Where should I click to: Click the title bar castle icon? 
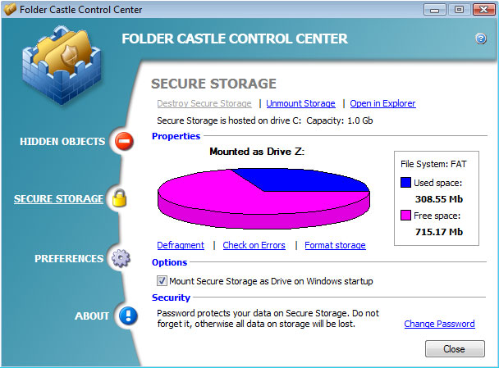[x=11, y=10]
